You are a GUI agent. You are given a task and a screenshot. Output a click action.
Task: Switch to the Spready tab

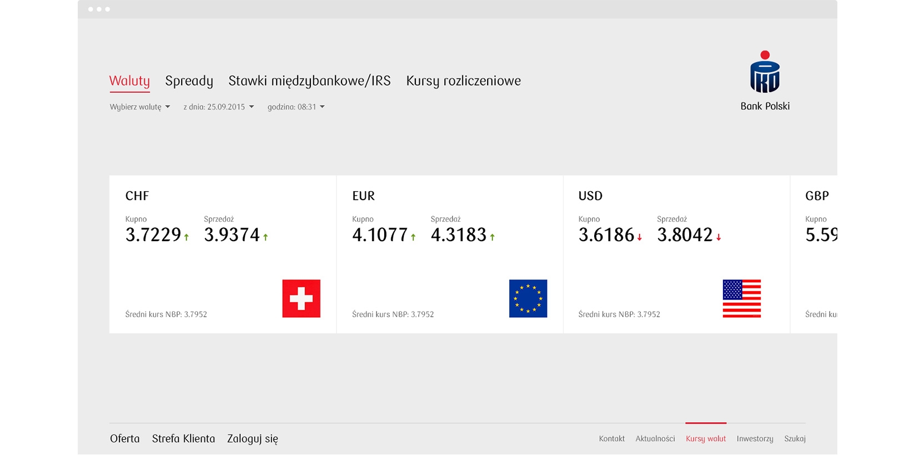coord(189,81)
